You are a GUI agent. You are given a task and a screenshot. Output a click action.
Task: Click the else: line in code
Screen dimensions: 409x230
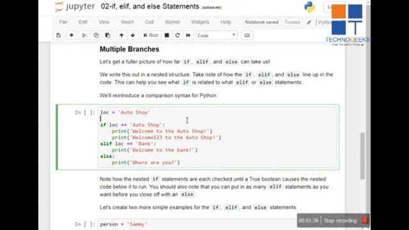point(107,156)
